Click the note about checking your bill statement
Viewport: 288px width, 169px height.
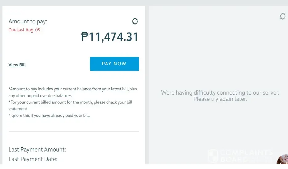pyautogui.click(x=70, y=102)
